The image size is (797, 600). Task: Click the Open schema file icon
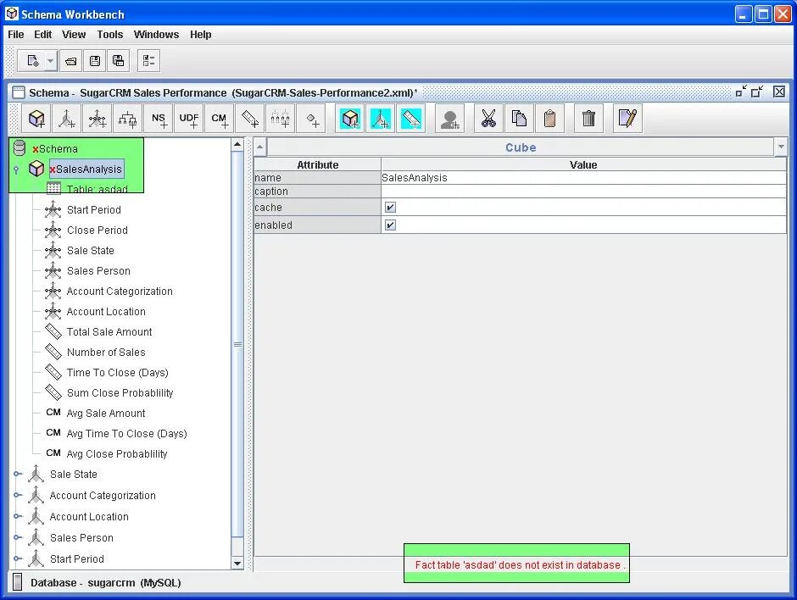point(71,61)
